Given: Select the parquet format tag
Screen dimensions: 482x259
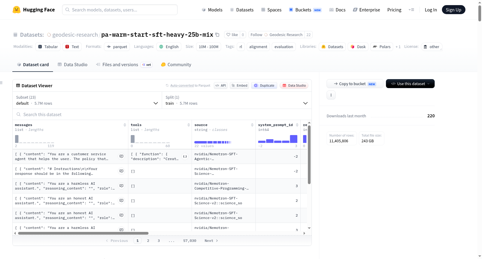Looking at the screenshot, I should click(x=117, y=47).
